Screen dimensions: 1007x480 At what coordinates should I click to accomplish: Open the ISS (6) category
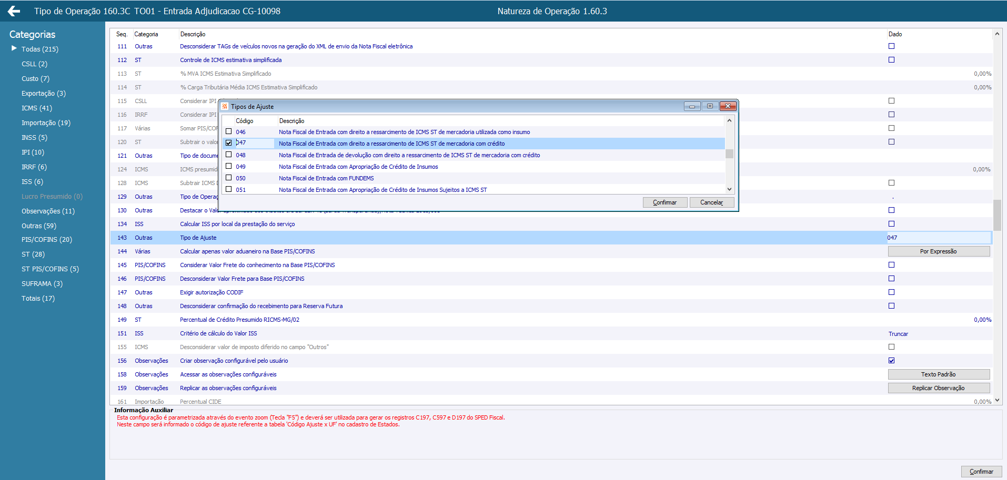[x=32, y=181]
